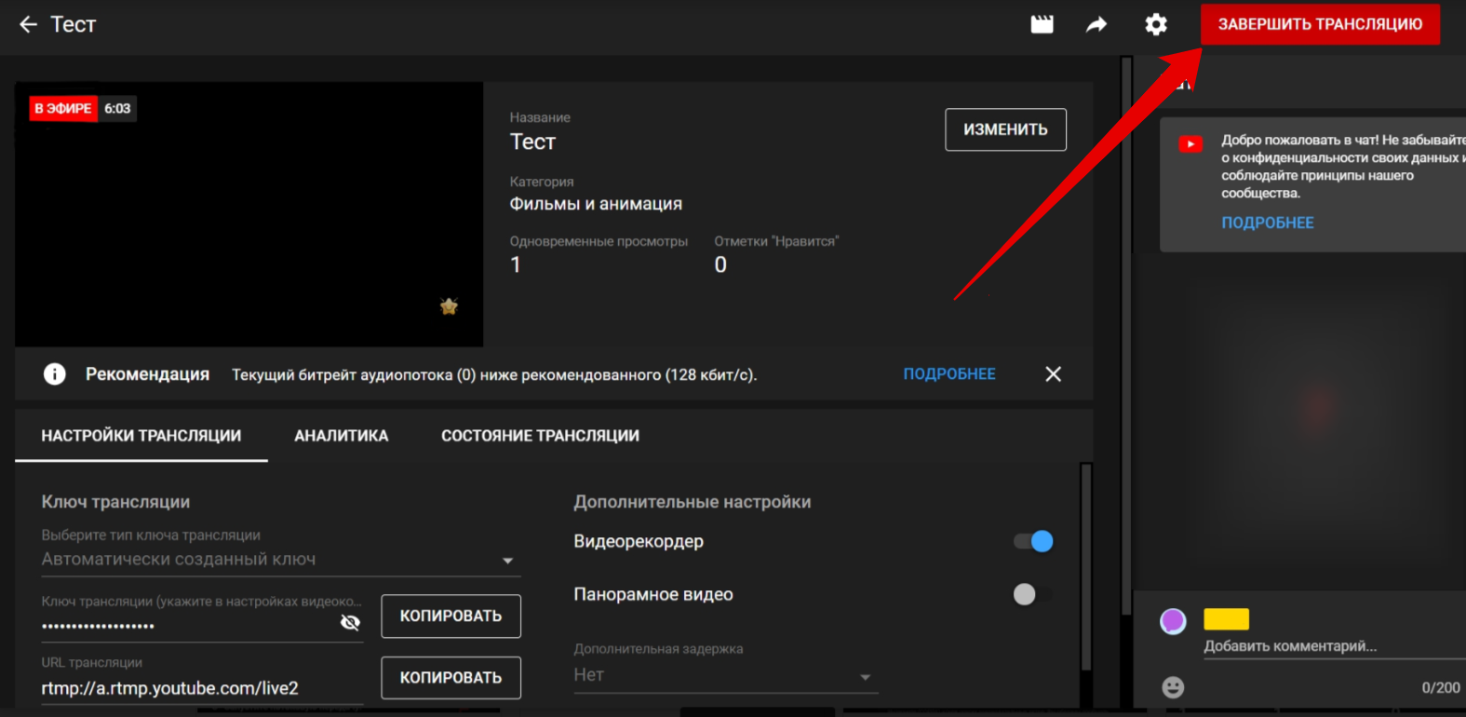
Task: Click the Одновременные просмотры count
Action: coord(516,265)
